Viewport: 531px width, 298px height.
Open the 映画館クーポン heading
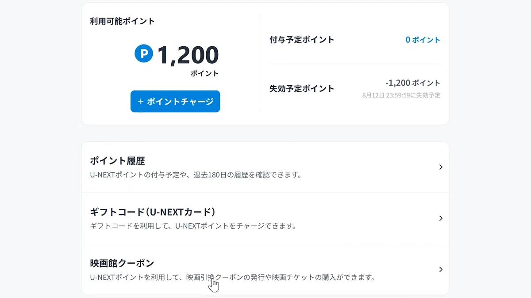pyautogui.click(x=122, y=263)
